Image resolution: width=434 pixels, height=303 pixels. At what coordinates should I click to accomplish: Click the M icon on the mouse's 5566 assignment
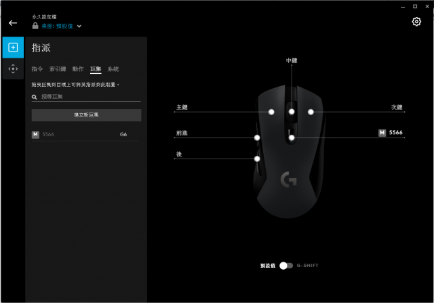pos(382,133)
